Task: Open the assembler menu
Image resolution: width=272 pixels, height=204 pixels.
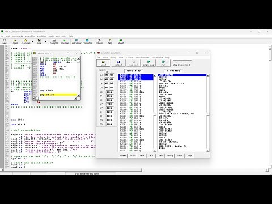Action: pos(30,36)
